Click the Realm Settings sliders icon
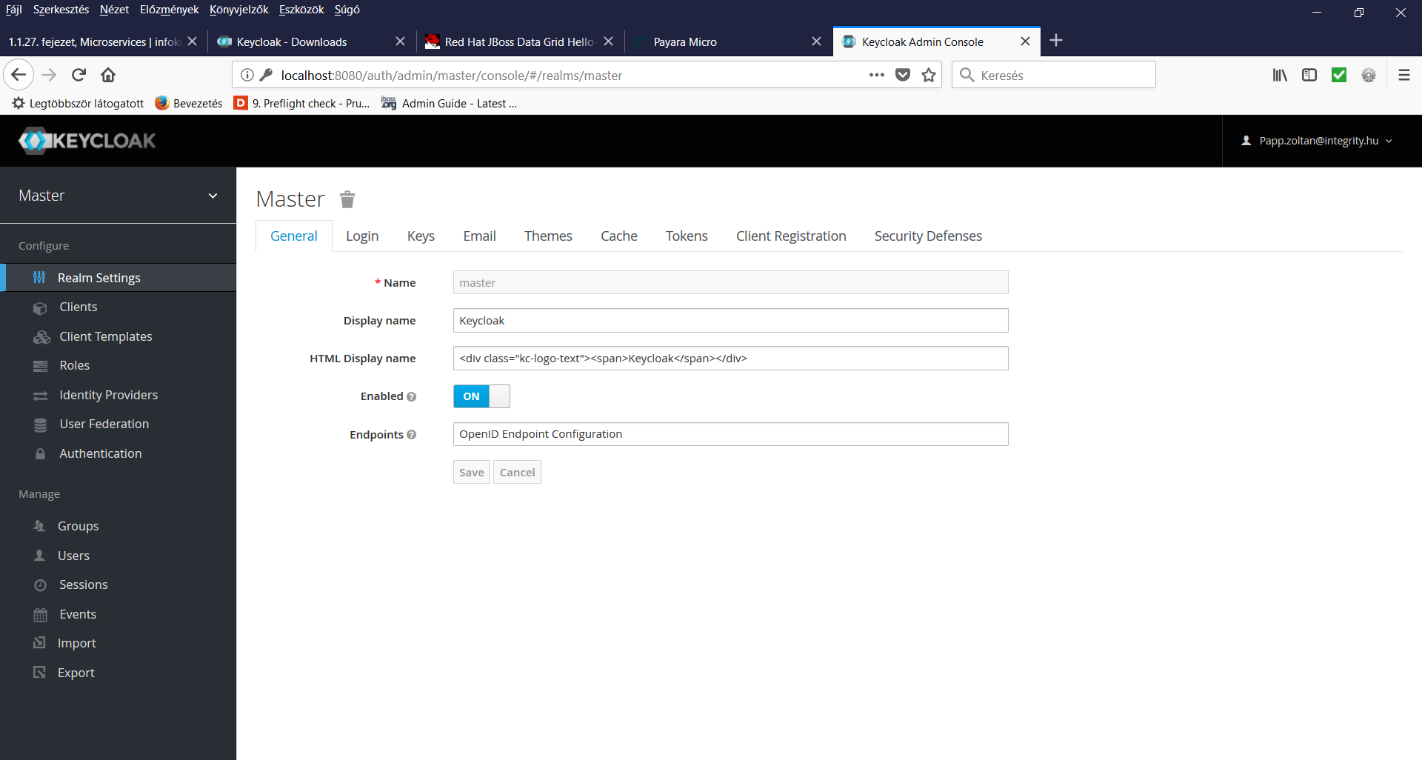 (x=39, y=278)
